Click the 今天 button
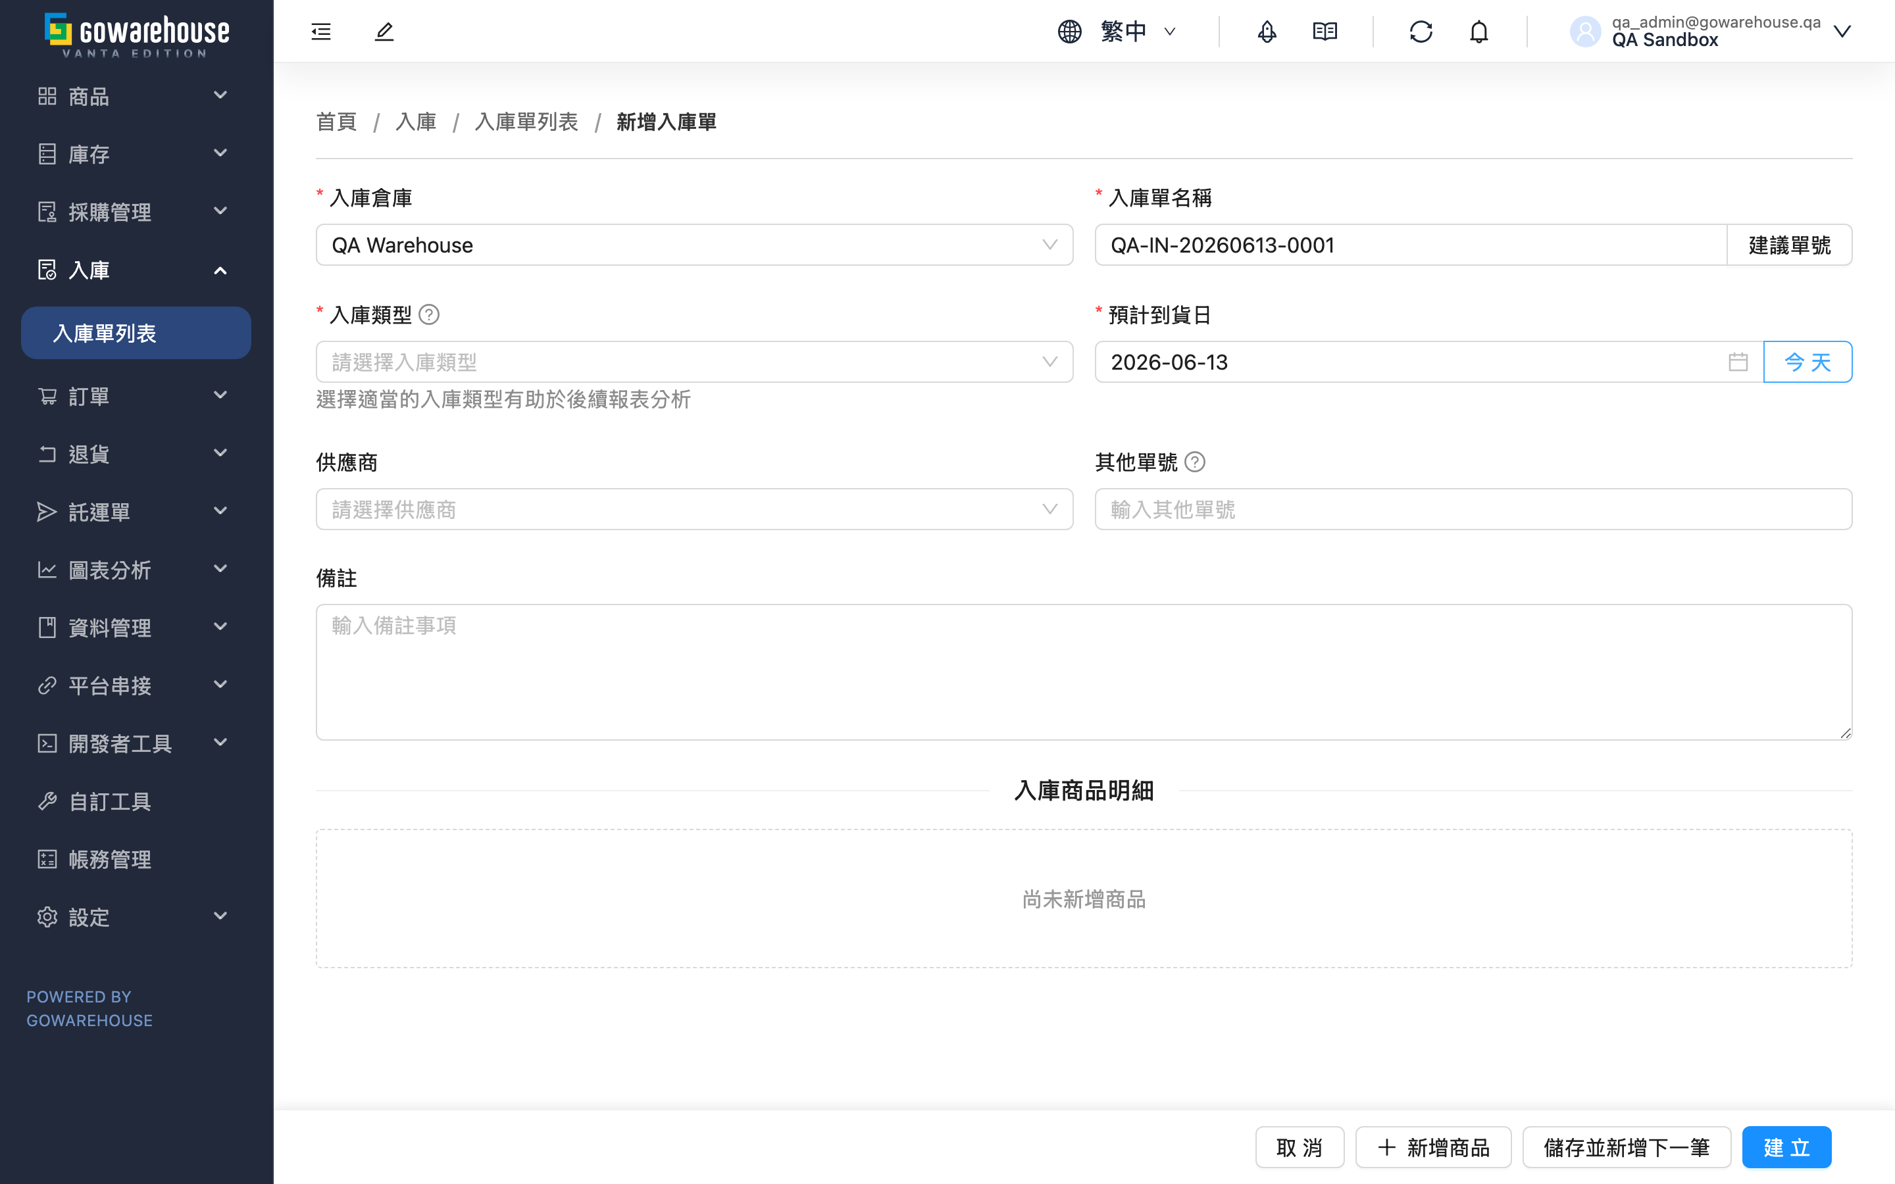This screenshot has height=1184, width=1895. (x=1808, y=362)
